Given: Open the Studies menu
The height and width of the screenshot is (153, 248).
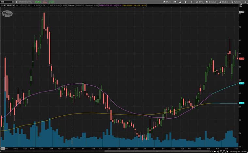Looking at the screenshot, I should (224, 2).
